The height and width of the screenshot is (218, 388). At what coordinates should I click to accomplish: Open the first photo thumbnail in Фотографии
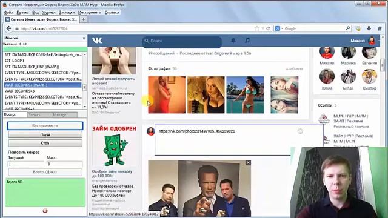[167, 94]
